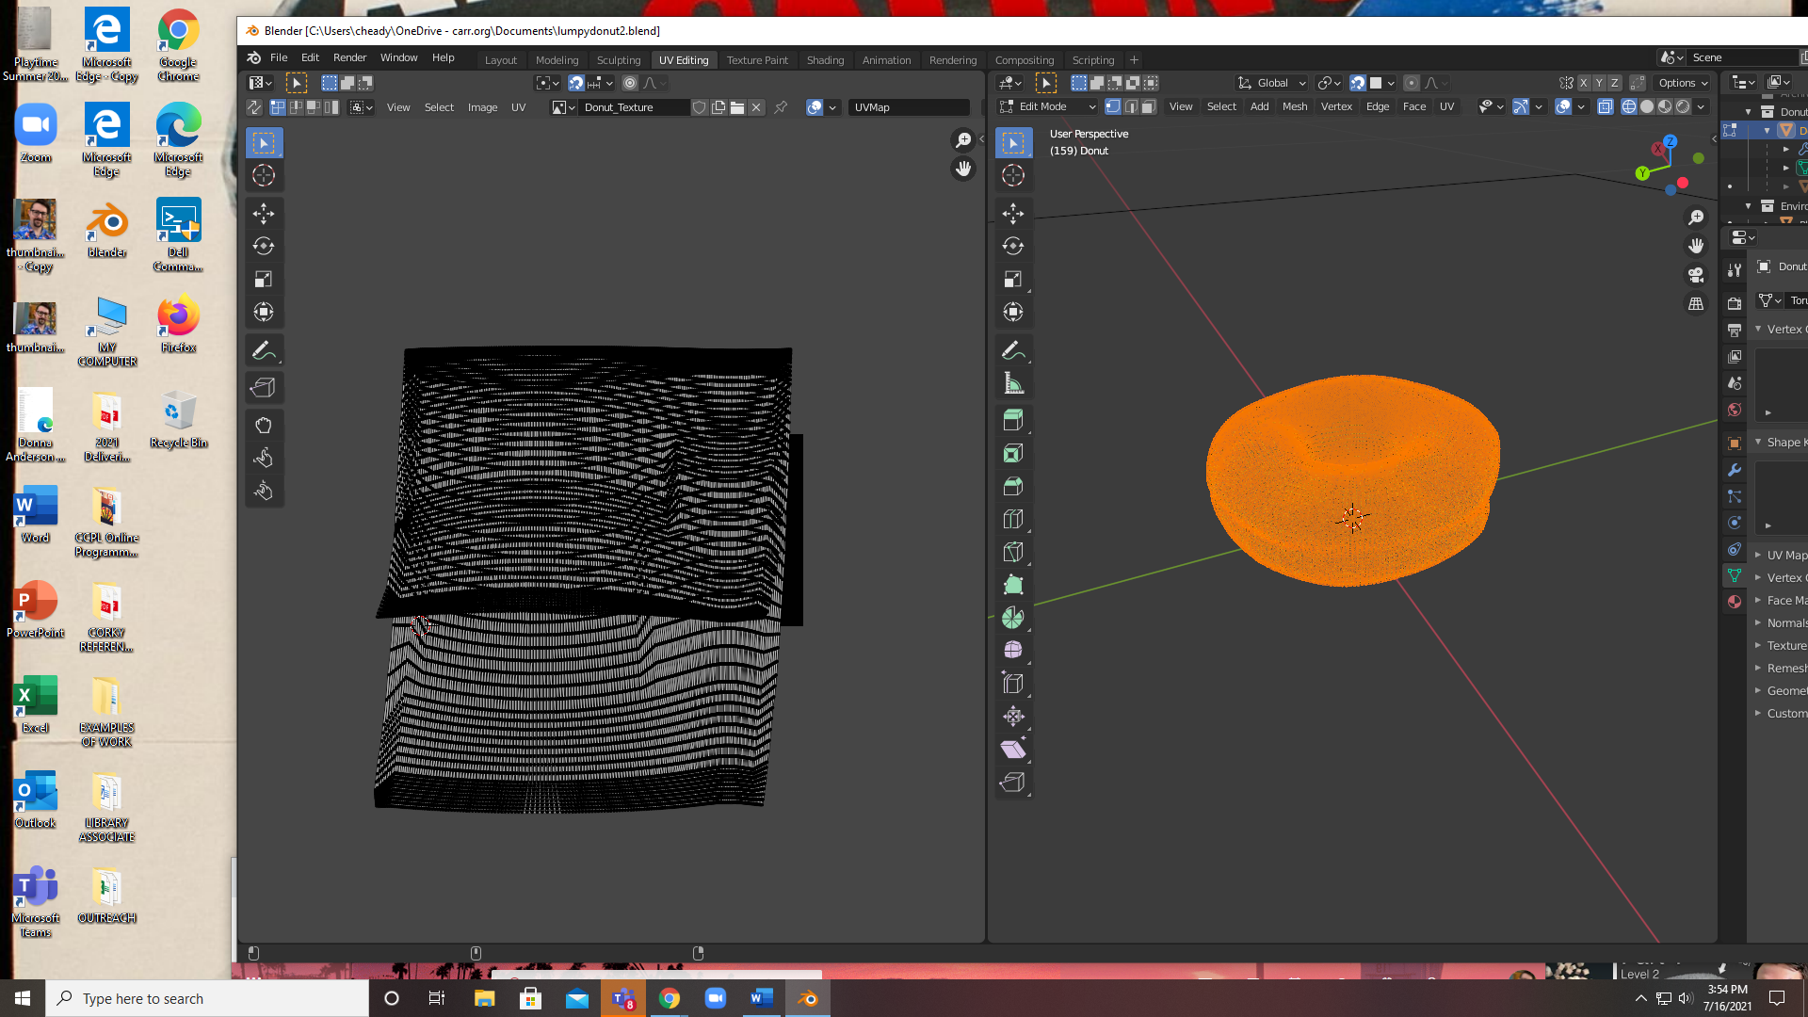Choose the Grab sculpt tool in the UV editor
Image resolution: width=1808 pixels, height=1017 pixels.
tap(264, 425)
